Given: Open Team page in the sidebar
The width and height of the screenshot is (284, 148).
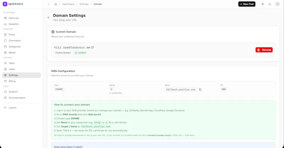Looking at the screenshot, I should click(21, 63).
